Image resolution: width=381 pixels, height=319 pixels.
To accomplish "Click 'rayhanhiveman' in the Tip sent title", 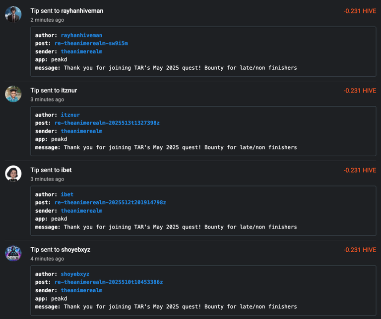I will tap(82, 11).
